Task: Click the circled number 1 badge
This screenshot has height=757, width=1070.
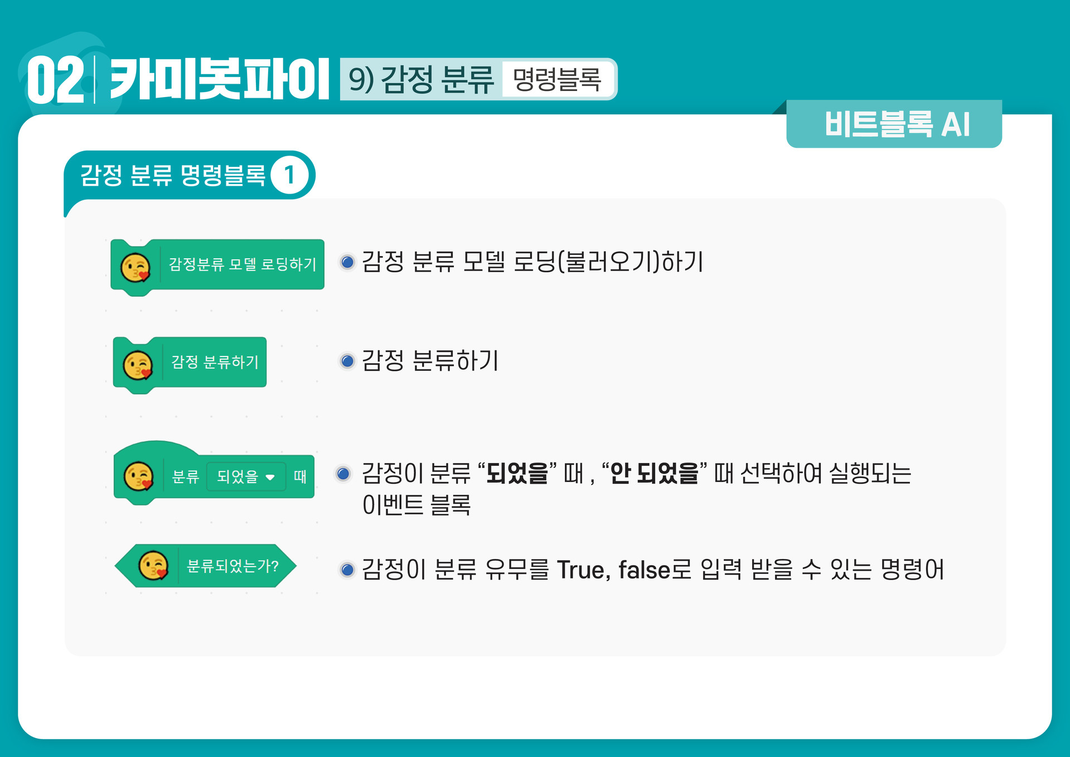Action: coord(289,175)
